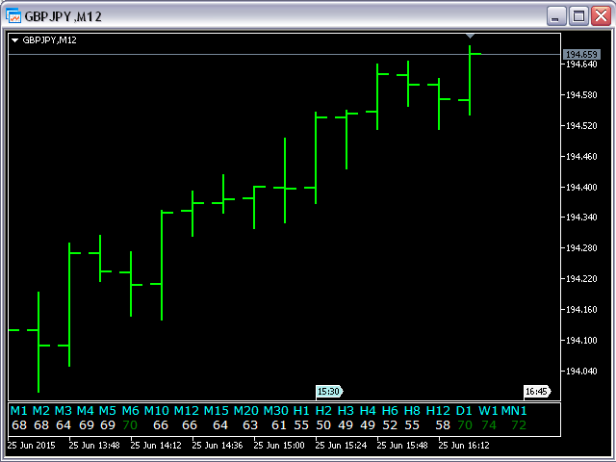The height and width of the screenshot is (462, 616).
Task: Click the 194.520 price scale label
Action: [581, 126]
